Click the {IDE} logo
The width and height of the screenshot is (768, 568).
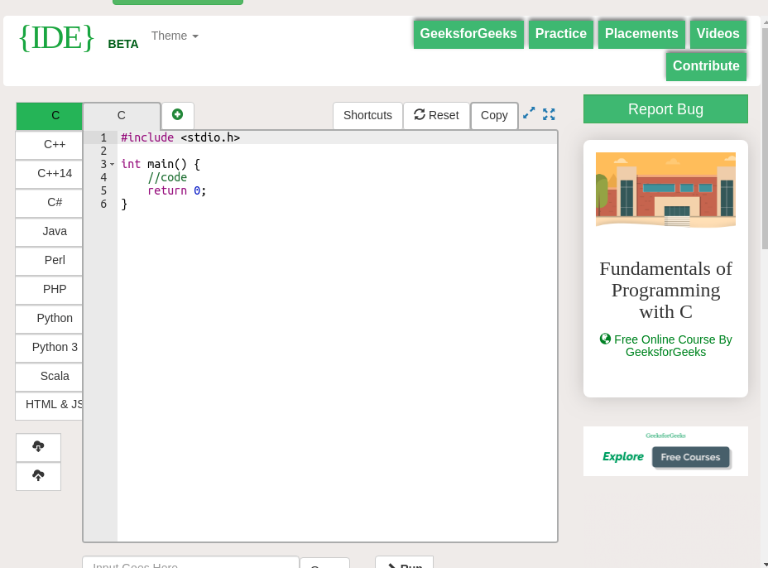point(56,37)
